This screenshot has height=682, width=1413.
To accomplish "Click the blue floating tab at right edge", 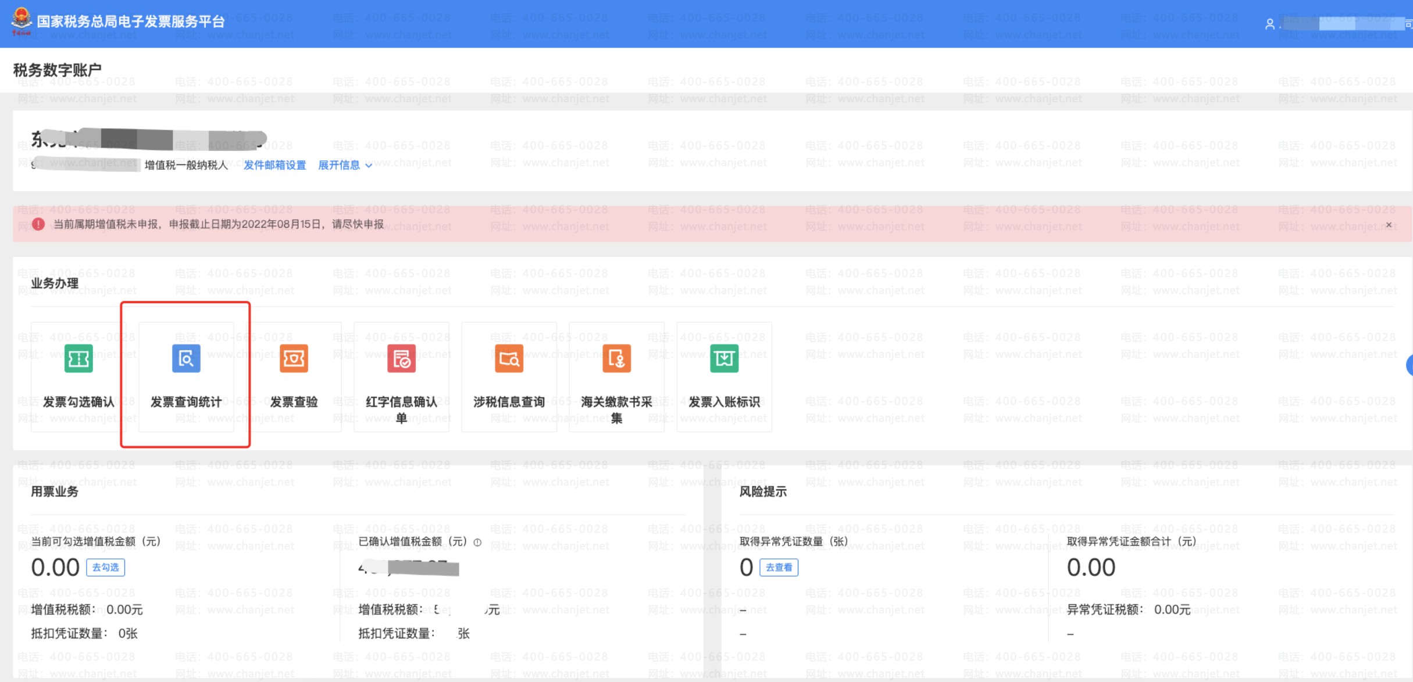I will click(x=1410, y=365).
